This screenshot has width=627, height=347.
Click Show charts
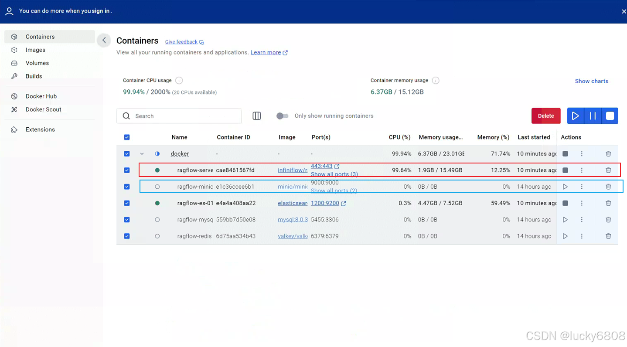tap(591, 81)
